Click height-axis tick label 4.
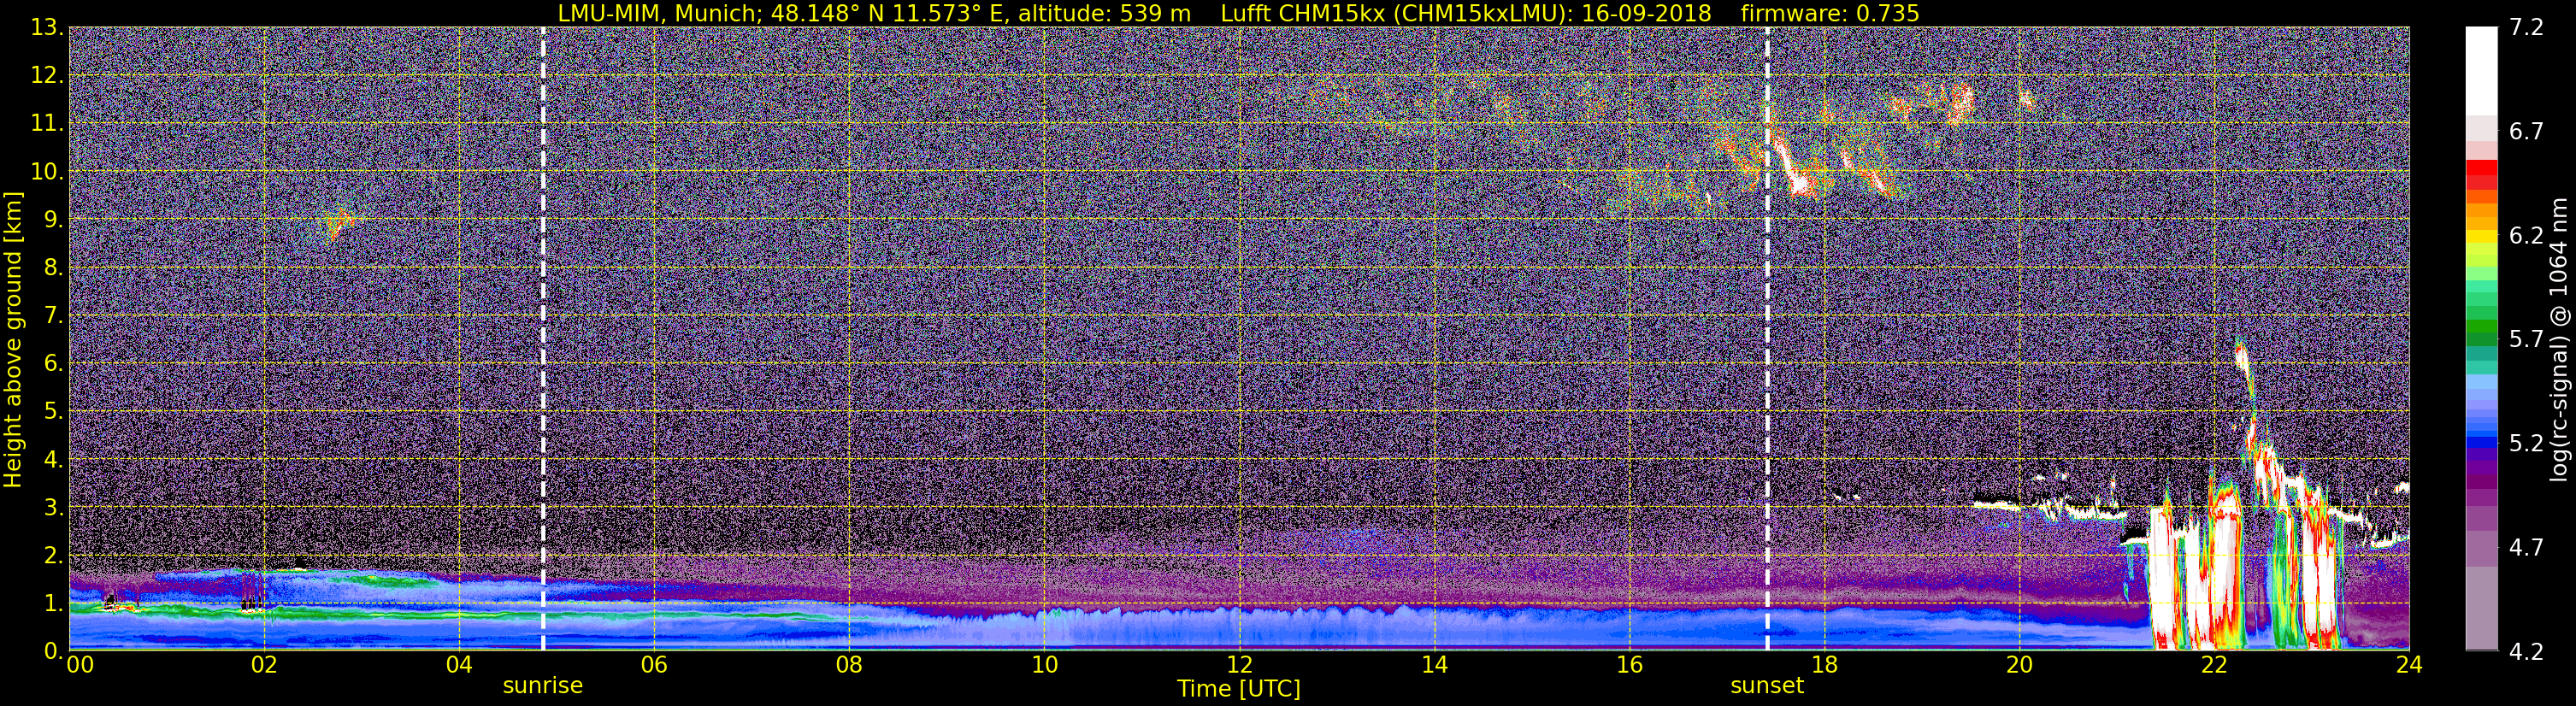Viewport: 2576px width, 706px height. click(52, 460)
